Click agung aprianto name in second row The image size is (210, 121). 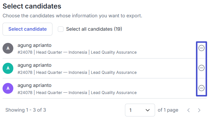pos(34,65)
